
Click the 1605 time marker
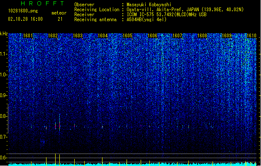point(127,36)
